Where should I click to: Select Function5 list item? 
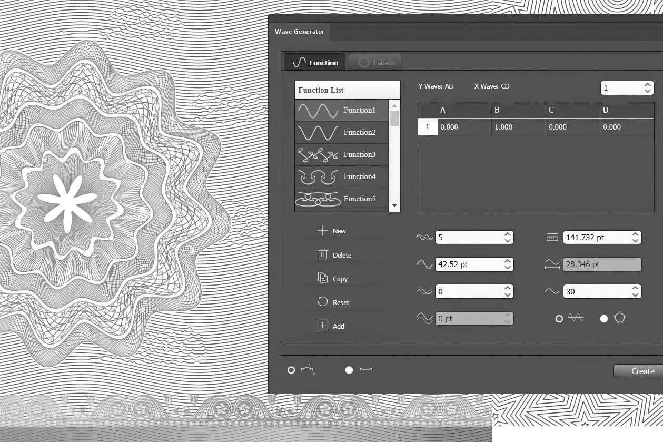342,199
